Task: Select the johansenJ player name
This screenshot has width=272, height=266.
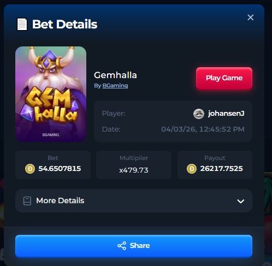Action: pyautogui.click(x=226, y=114)
